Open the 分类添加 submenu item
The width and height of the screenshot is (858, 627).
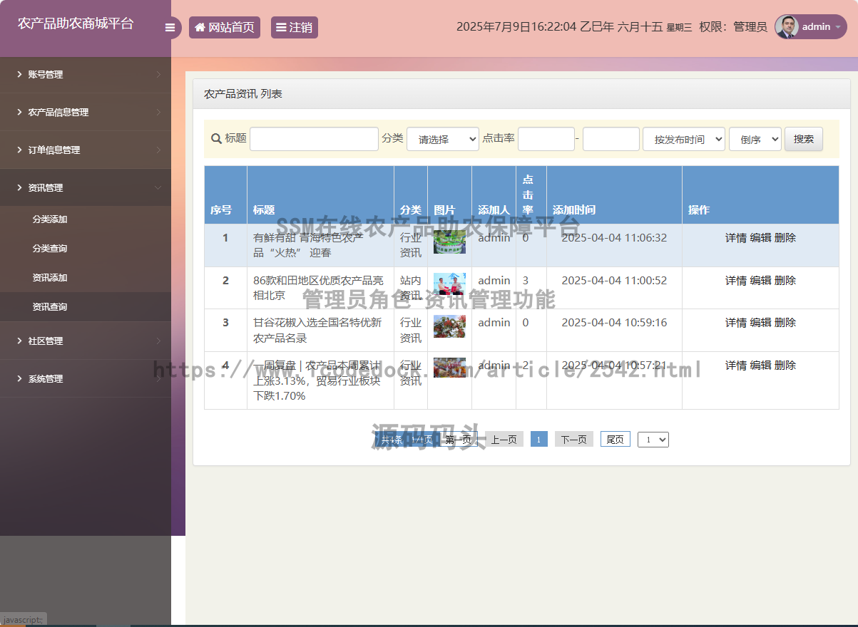(86, 219)
